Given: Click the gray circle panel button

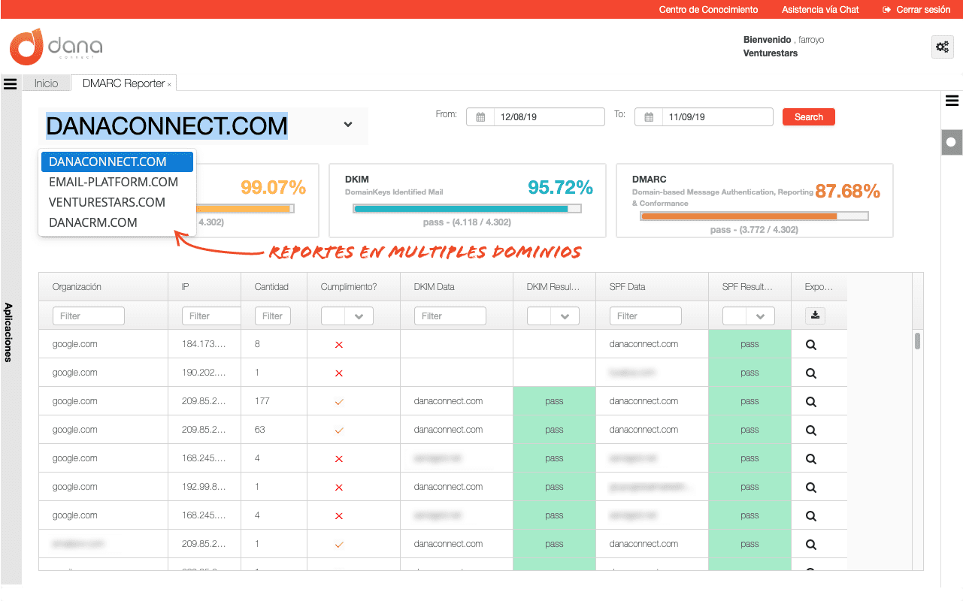Looking at the screenshot, I should click(x=952, y=142).
